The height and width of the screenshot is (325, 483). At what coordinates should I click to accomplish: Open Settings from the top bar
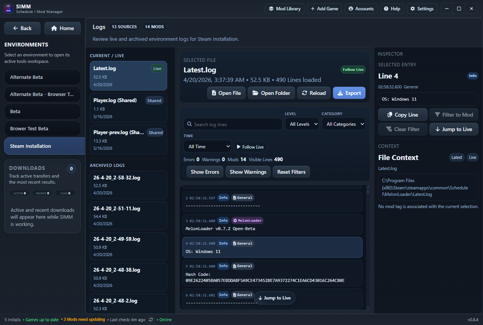(x=422, y=9)
